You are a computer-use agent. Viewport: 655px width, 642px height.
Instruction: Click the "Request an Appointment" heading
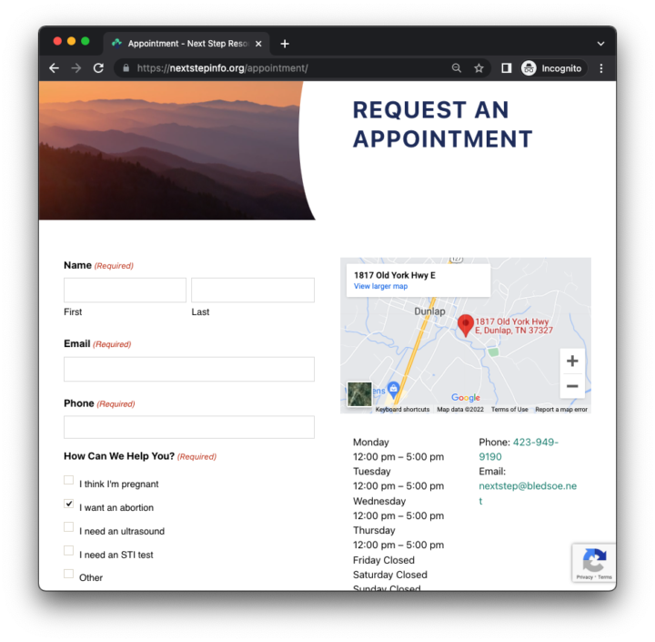[x=442, y=124]
